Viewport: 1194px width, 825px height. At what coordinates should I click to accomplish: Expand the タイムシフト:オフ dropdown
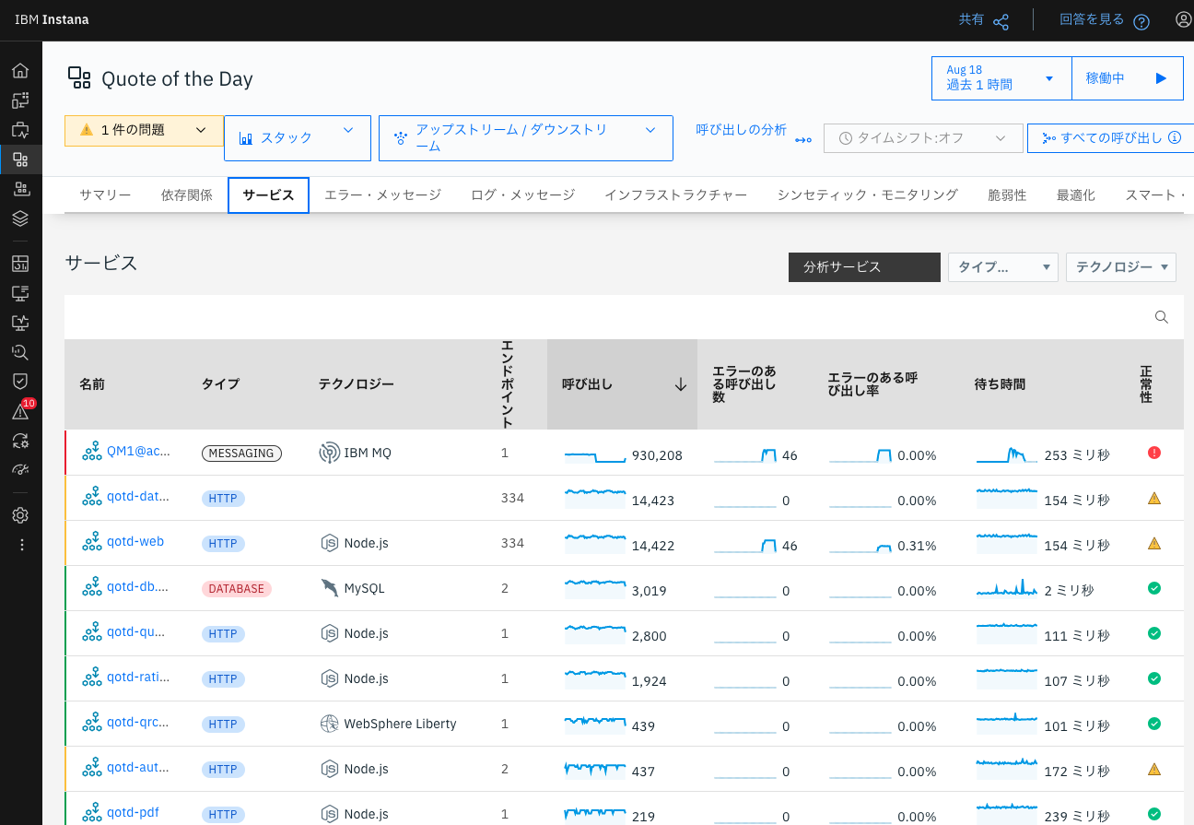[923, 138]
